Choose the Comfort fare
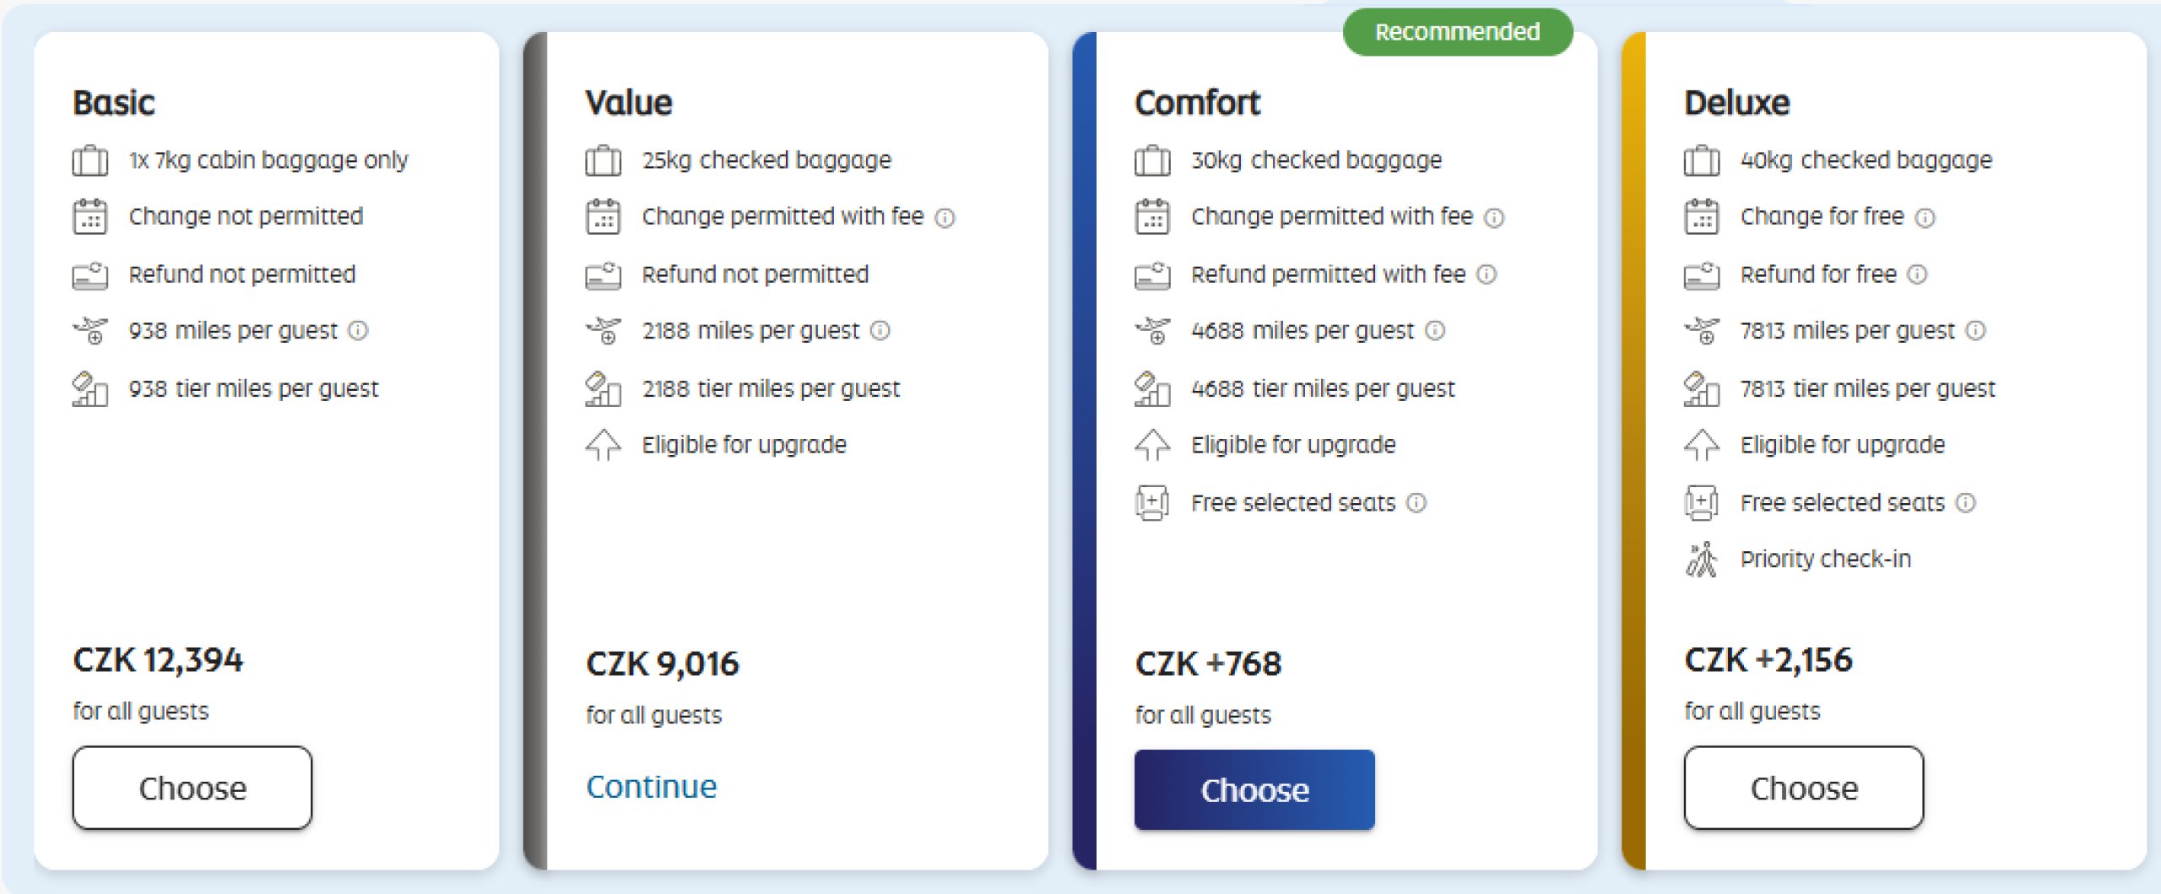 click(x=1254, y=790)
